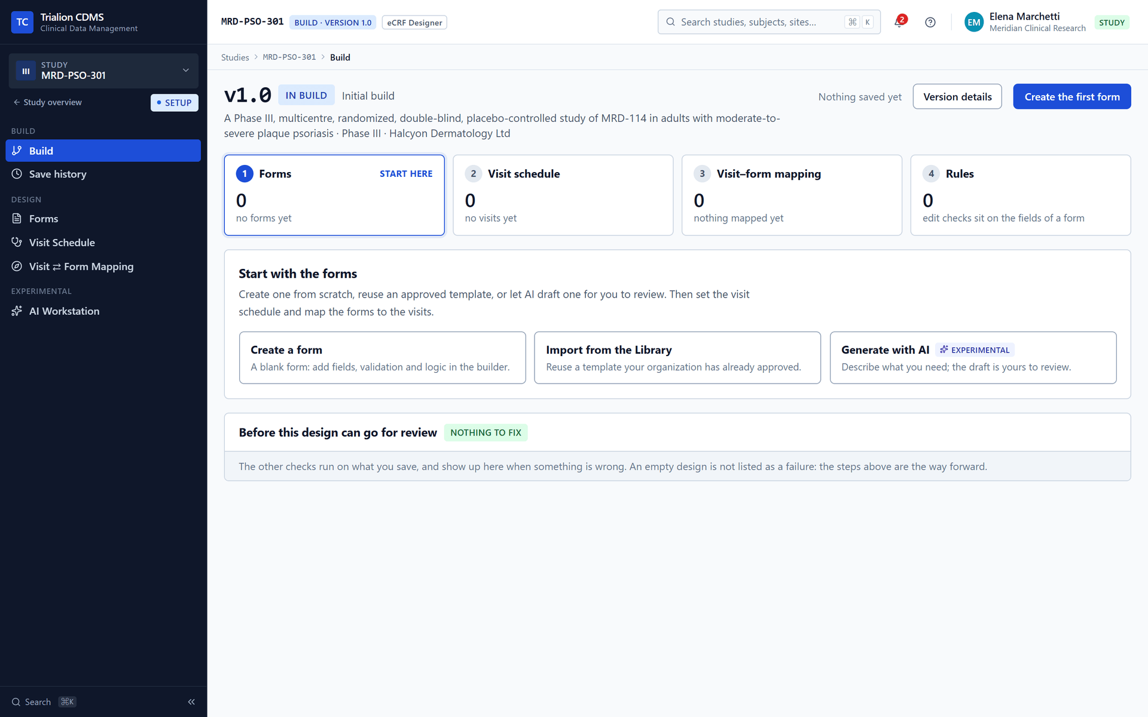Image resolution: width=1148 pixels, height=717 pixels.
Task: Go to Visit Schedule in sidebar
Action: 103,242
